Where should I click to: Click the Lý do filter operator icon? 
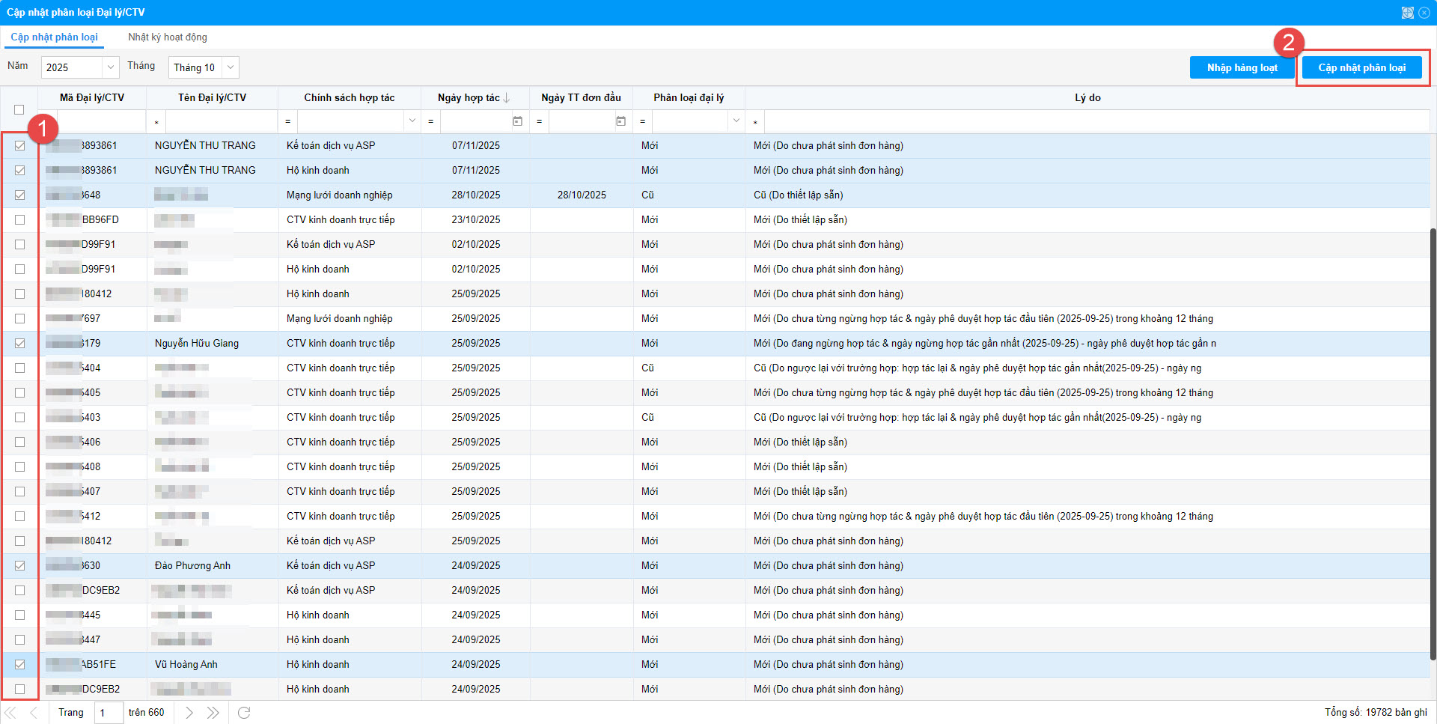coord(755,122)
